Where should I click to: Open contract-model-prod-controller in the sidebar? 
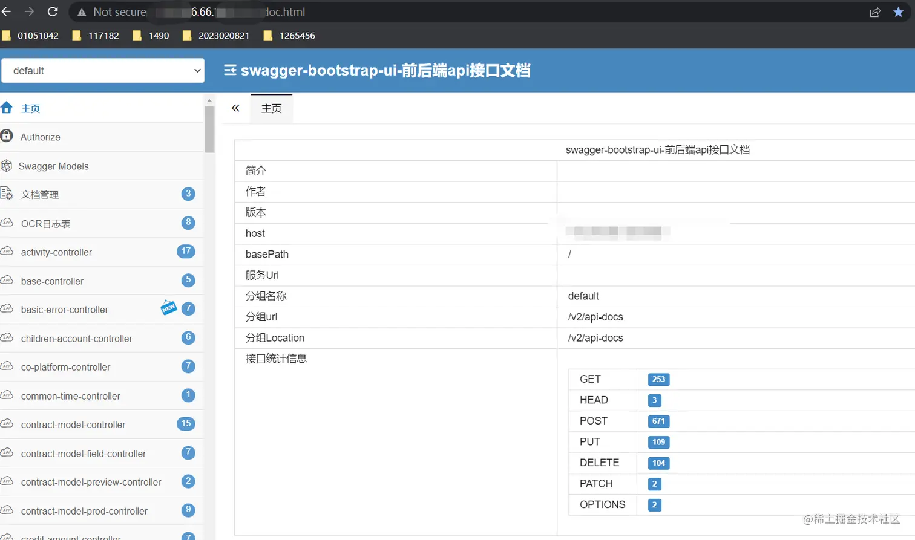(x=102, y=511)
